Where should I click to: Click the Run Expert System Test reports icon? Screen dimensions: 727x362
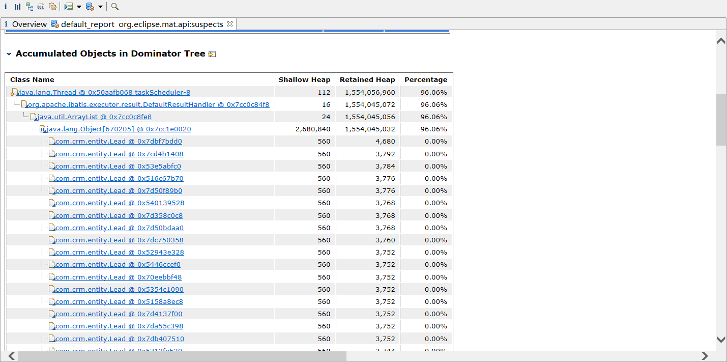tap(68, 7)
